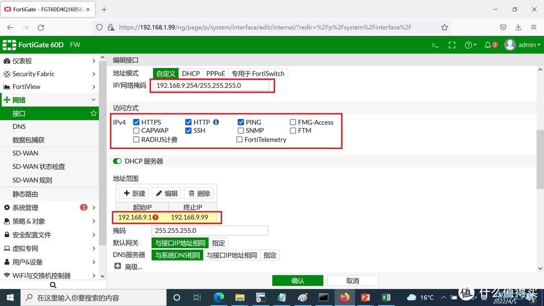This screenshot has width=544, height=306.
Task: Open the browser downloads icon
Action: tap(518, 27)
